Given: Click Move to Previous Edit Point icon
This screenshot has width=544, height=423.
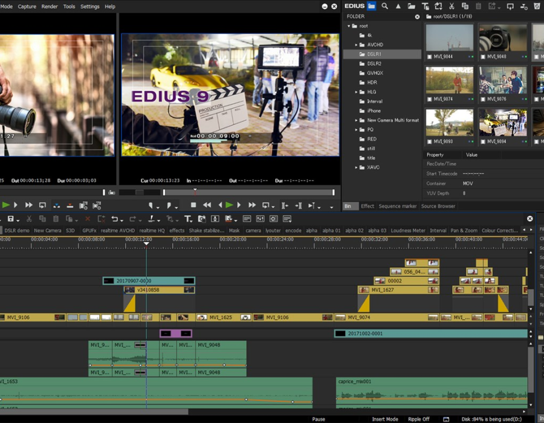Looking at the screenshot, I should 285,205.
